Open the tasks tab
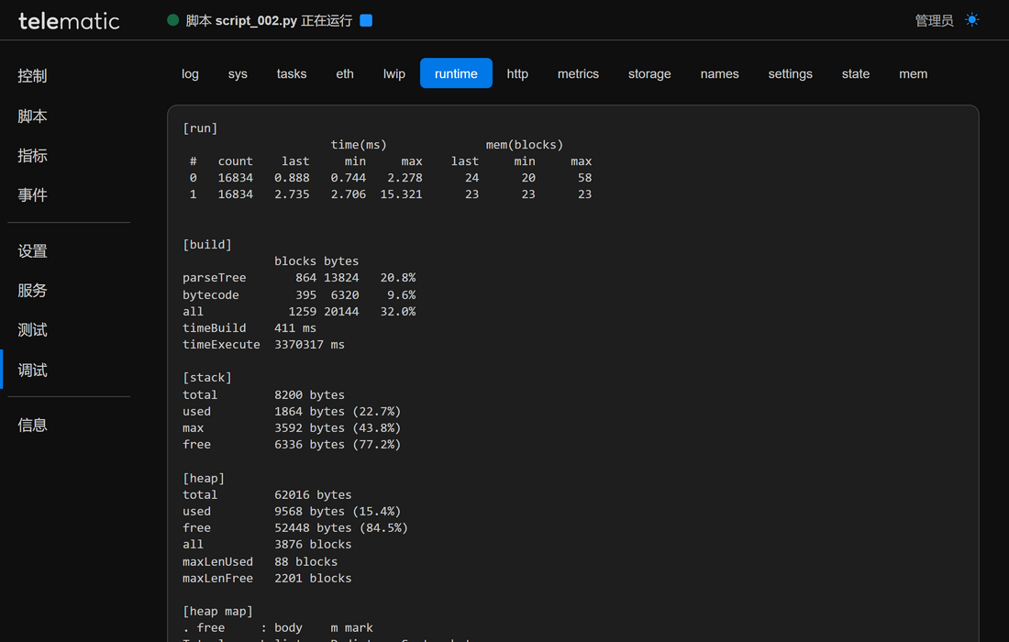 tap(292, 73)
